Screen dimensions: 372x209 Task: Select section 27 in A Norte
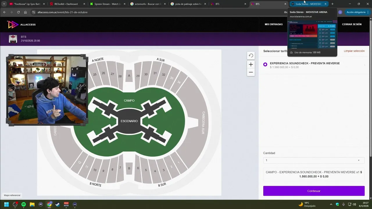click(112, 74)
